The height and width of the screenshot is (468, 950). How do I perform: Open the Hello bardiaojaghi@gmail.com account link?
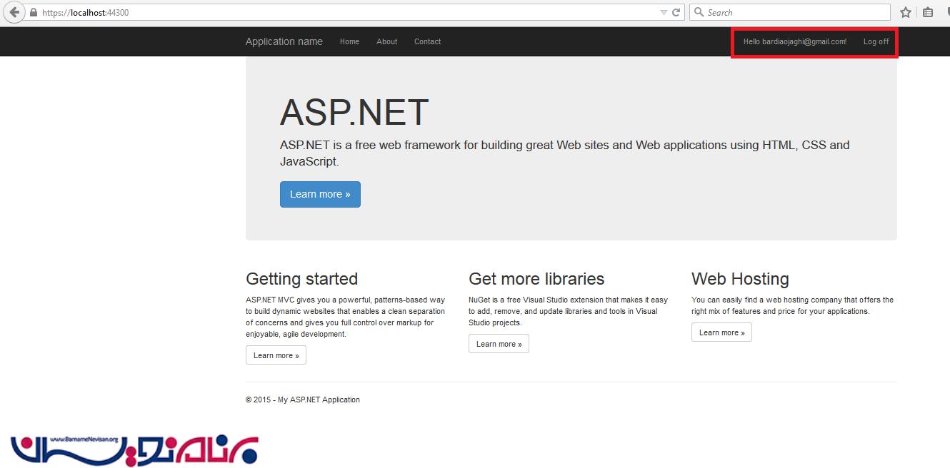[794, 41]
